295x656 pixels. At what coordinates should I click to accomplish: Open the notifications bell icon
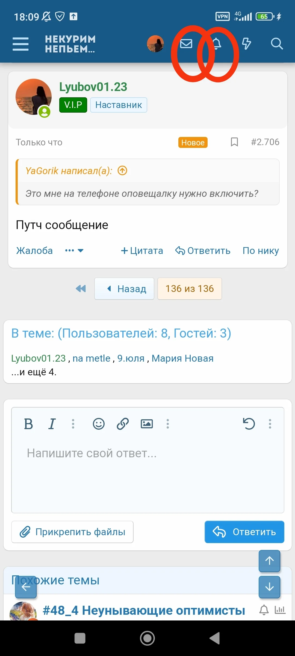217,44
